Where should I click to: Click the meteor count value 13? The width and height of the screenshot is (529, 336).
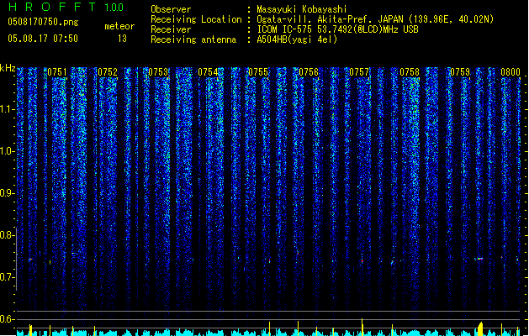(x=122, y=39)
